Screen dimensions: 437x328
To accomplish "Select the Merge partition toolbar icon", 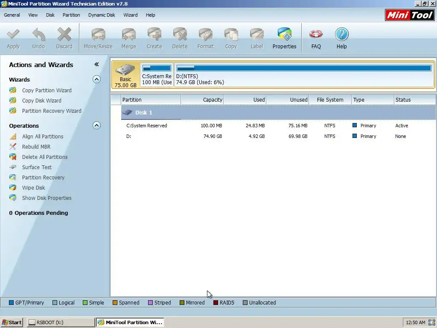I will pos(129,35).
